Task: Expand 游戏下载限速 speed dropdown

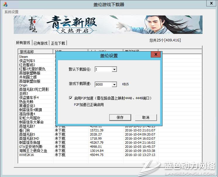Action: tap(114, 85)
